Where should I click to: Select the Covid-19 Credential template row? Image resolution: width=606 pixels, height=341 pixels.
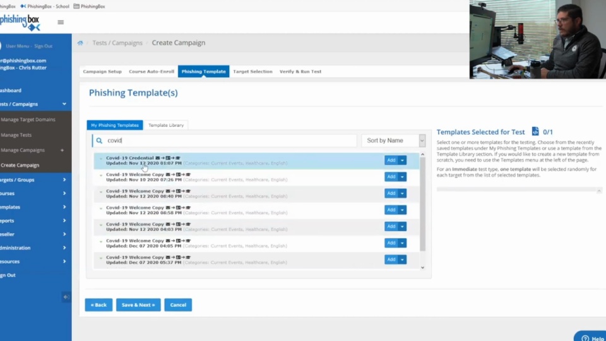click(256, 160)
